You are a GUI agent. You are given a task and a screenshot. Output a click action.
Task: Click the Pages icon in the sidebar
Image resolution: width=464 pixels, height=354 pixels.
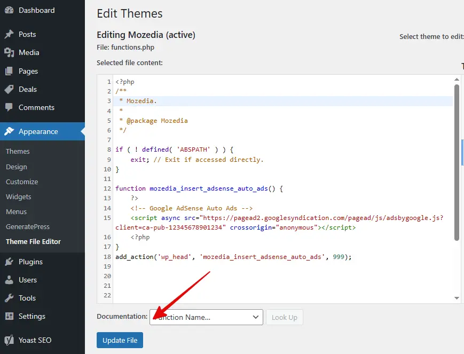coord(10,71)
